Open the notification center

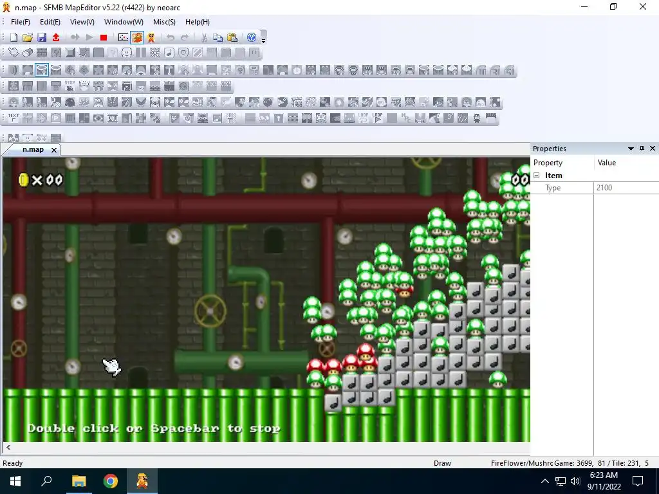pyautogui.click(x=638, y=481)
